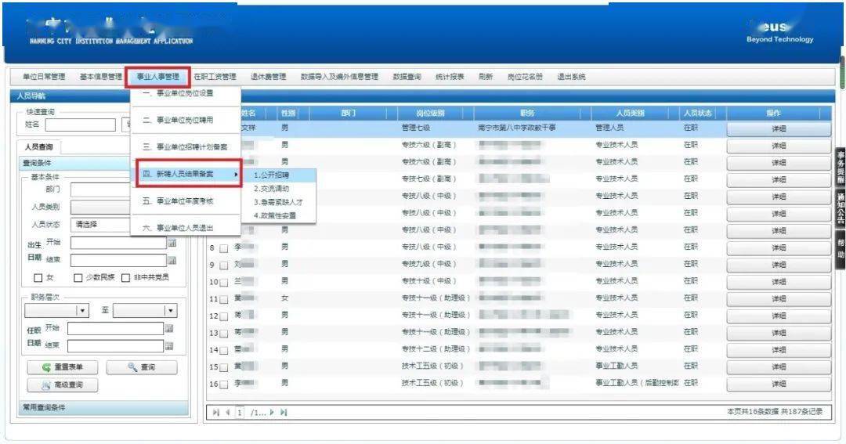Open calendar picker for 出生 结束 date
Image resolution: width=846 pixels, height=444 pixels.
pyautogui.click(x=172, y=260)
